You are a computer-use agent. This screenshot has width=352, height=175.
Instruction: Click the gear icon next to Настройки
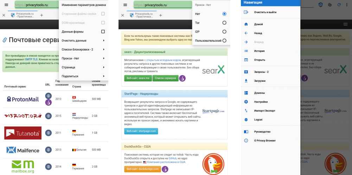(246, 102)
